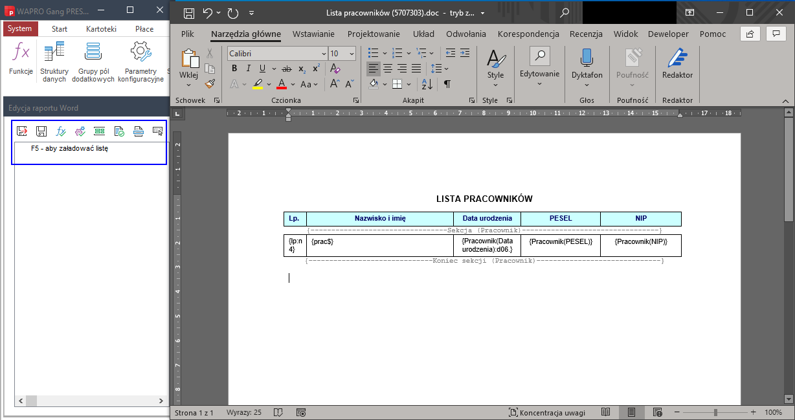Click the green fields layout icon in report toolbar
The width and height of the screenshot is (795, 420).
pos(100,131)
